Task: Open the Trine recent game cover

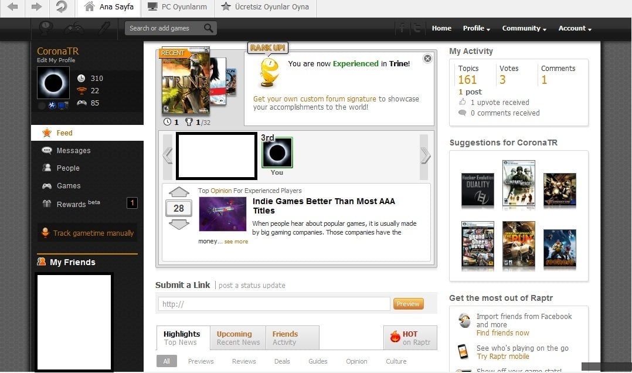Action: point(185,81)
